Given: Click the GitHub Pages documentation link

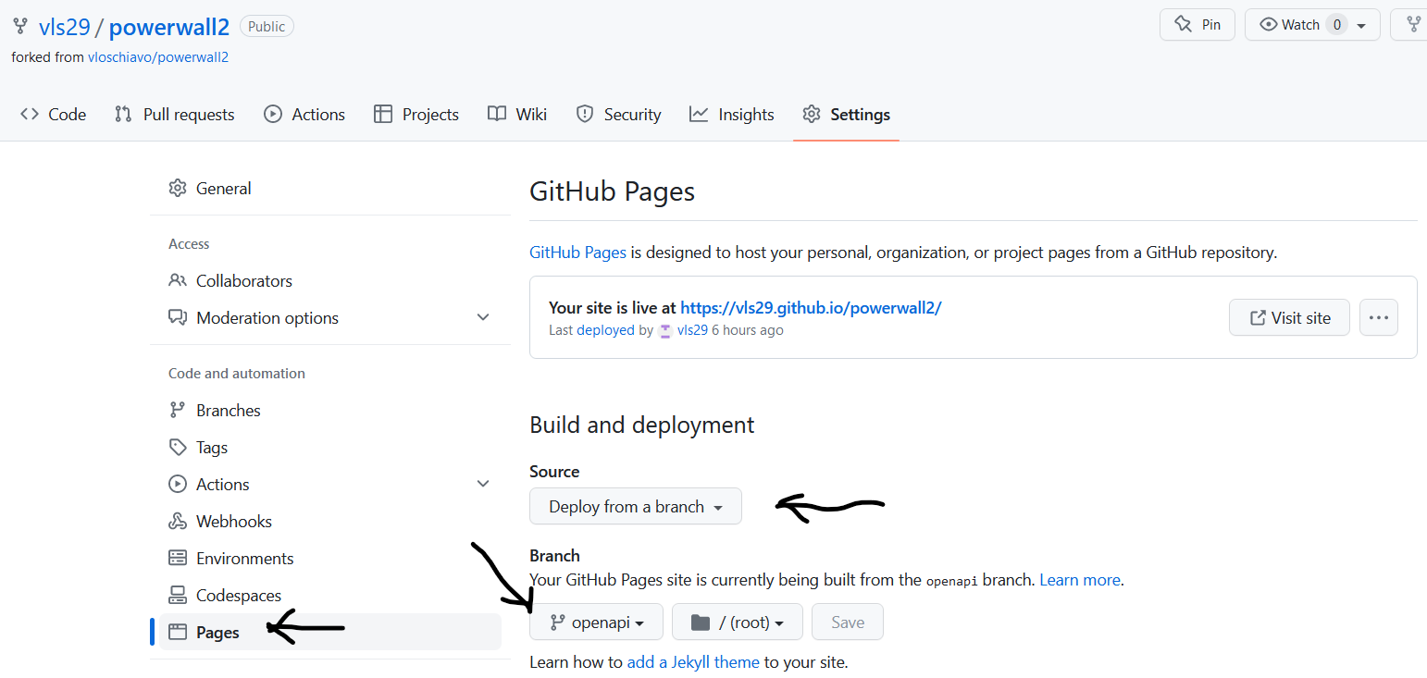Looking at the screenshot, I should click(x=577, y=252).
